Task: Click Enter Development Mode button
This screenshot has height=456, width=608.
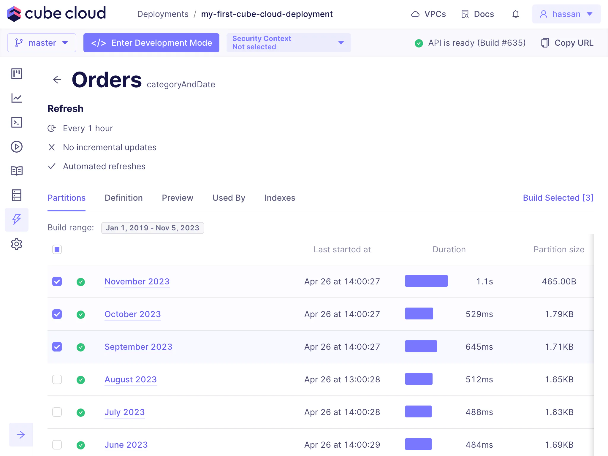Action: (151, 43)
